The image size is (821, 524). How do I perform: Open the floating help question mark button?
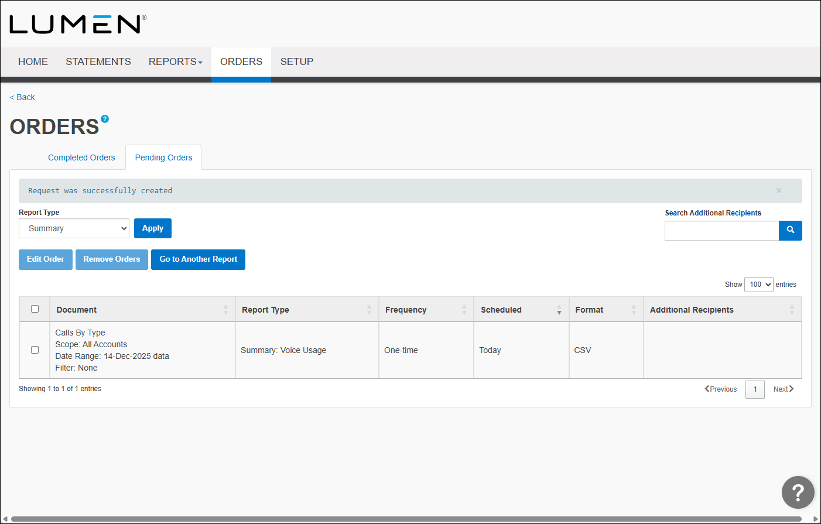(x=798, y=492)
